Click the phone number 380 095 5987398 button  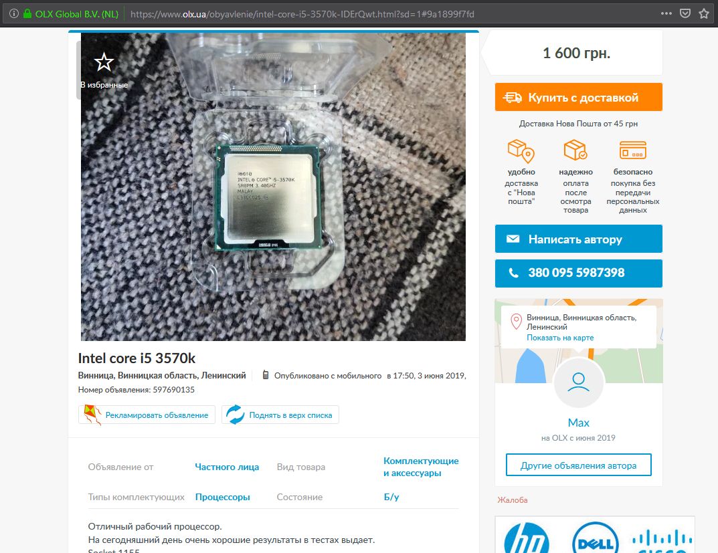[578, 273]
